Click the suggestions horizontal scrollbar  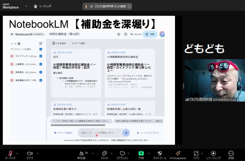(x=78, y=125)
